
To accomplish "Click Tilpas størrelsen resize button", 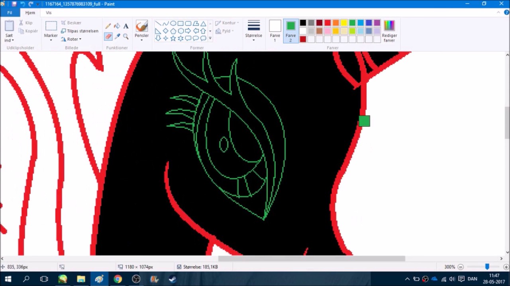I will (79, 31).
